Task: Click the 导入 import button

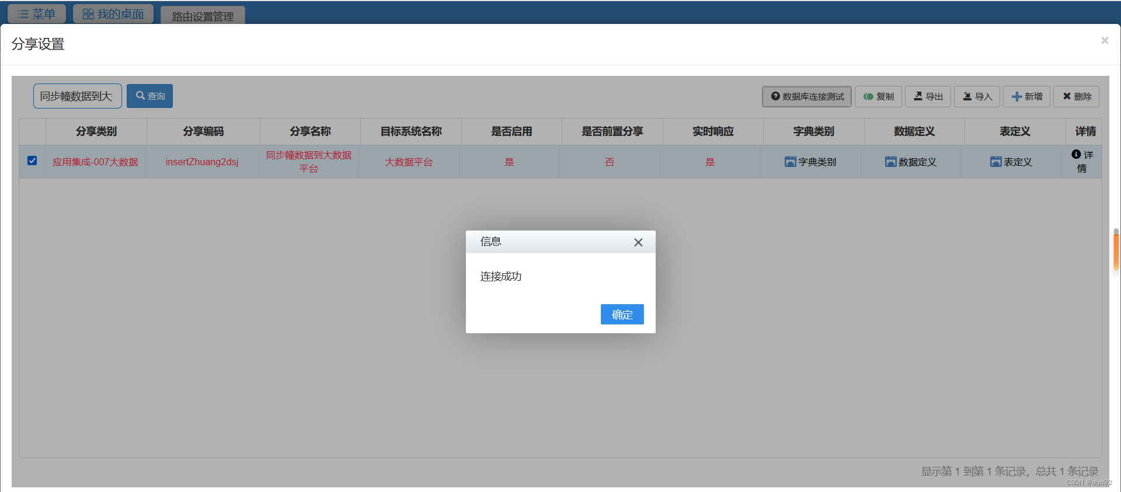Action: point(977,96)
